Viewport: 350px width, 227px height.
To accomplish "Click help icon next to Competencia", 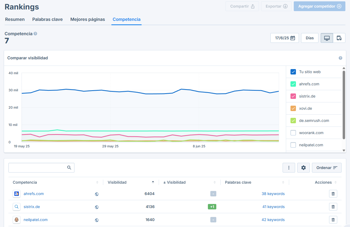I will click(35, 34).
